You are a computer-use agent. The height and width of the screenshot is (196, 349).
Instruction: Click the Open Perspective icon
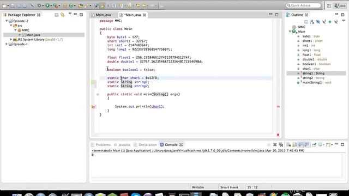coord(329,5)
